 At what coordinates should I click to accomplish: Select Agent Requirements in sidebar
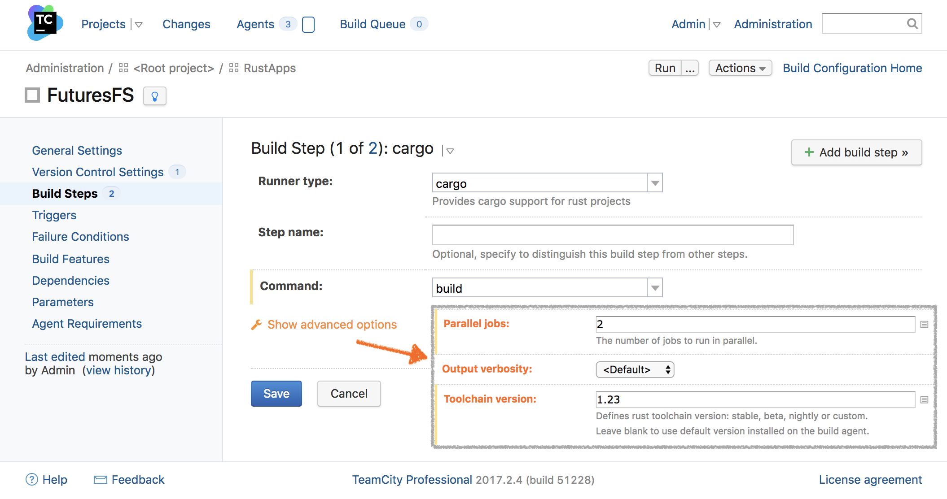point(87,324)
